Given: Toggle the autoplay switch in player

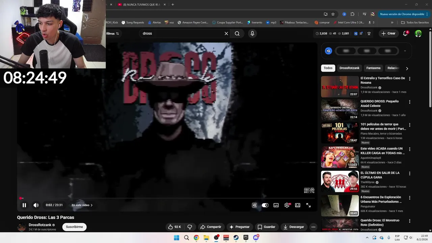Looking at the screenshot, I should click(265, 205).
